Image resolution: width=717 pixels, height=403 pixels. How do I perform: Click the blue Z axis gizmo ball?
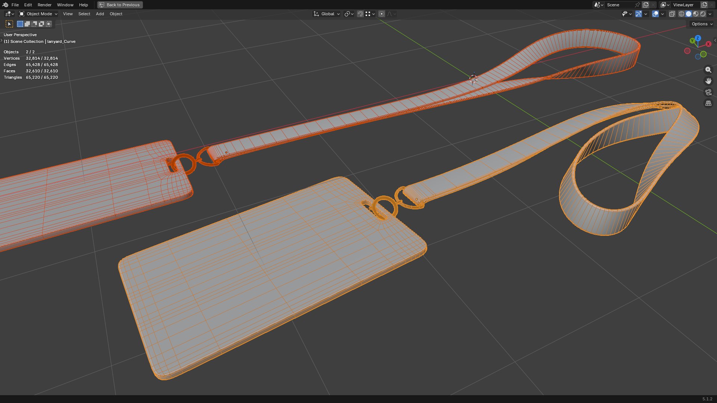[x=698, y=38]
